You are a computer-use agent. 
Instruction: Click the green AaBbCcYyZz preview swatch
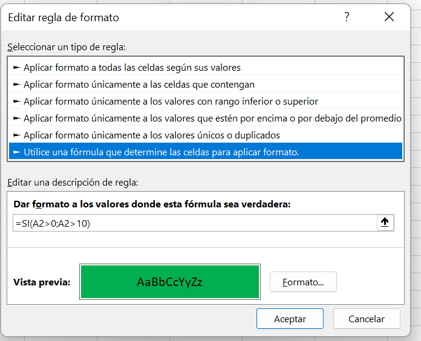coord(169,281)
